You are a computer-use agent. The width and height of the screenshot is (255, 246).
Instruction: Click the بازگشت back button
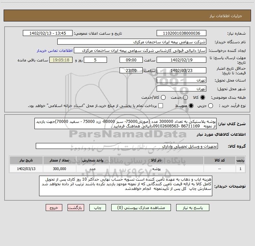pyautogui.click(x=76, y=208)
